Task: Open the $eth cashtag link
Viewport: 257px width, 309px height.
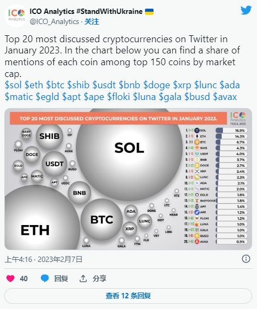Action: coord(34,85)
